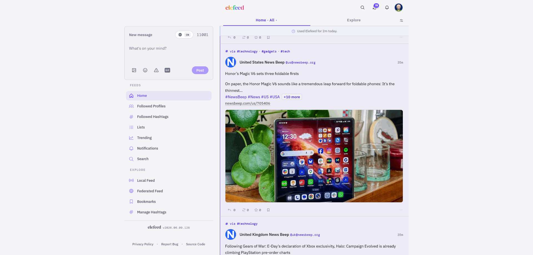This screenshot has height=255, width=533.
Task: Boost the post above the Honor article
Action: (x=245, y=37)
